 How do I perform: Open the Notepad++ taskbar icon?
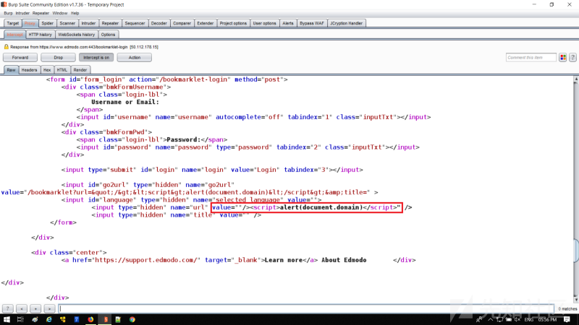118,319
